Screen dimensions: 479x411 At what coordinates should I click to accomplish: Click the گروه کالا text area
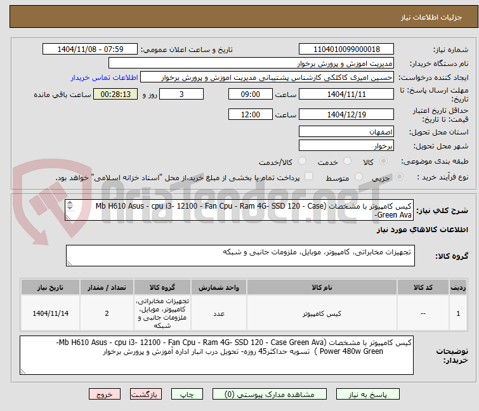tap(240, 256)
